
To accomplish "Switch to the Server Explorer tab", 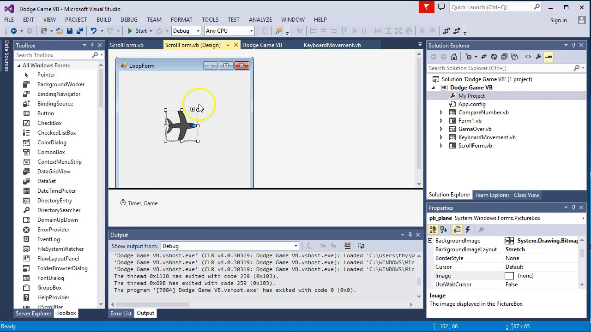I will (x=33, y=313).
